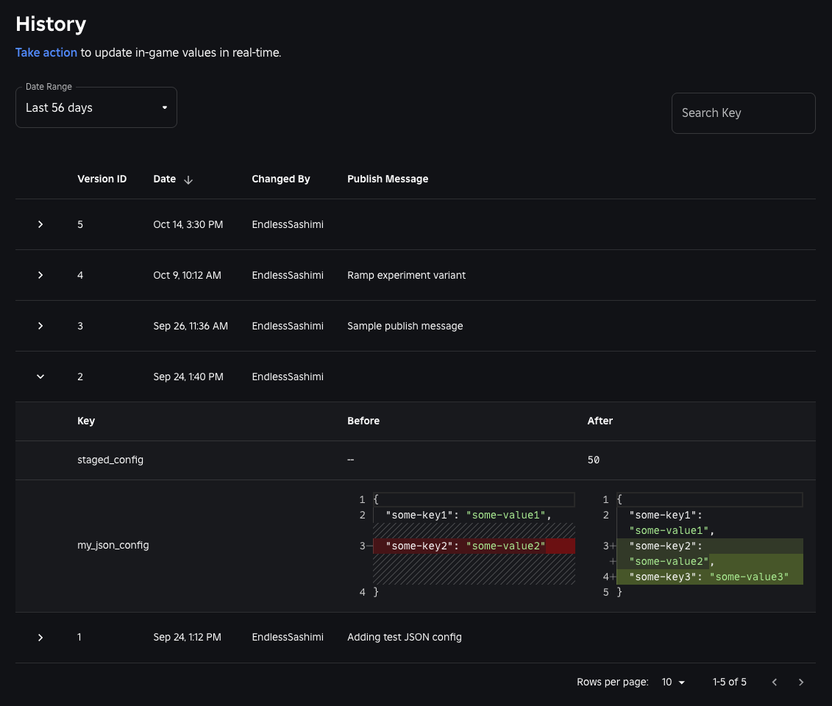Click the 'Sep 26, 11:36 AM' date
This screenshot has width=832, height=706.
191,326
